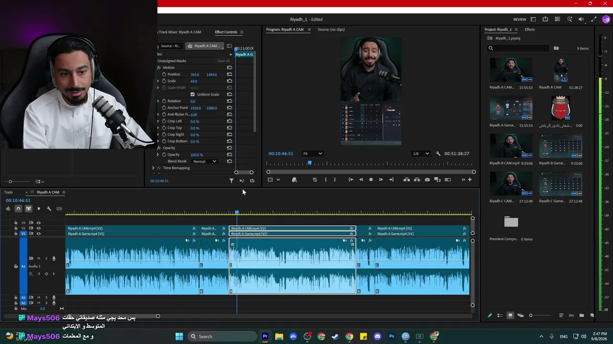
Task: Click Go to In point button
Action: (351, 180)
